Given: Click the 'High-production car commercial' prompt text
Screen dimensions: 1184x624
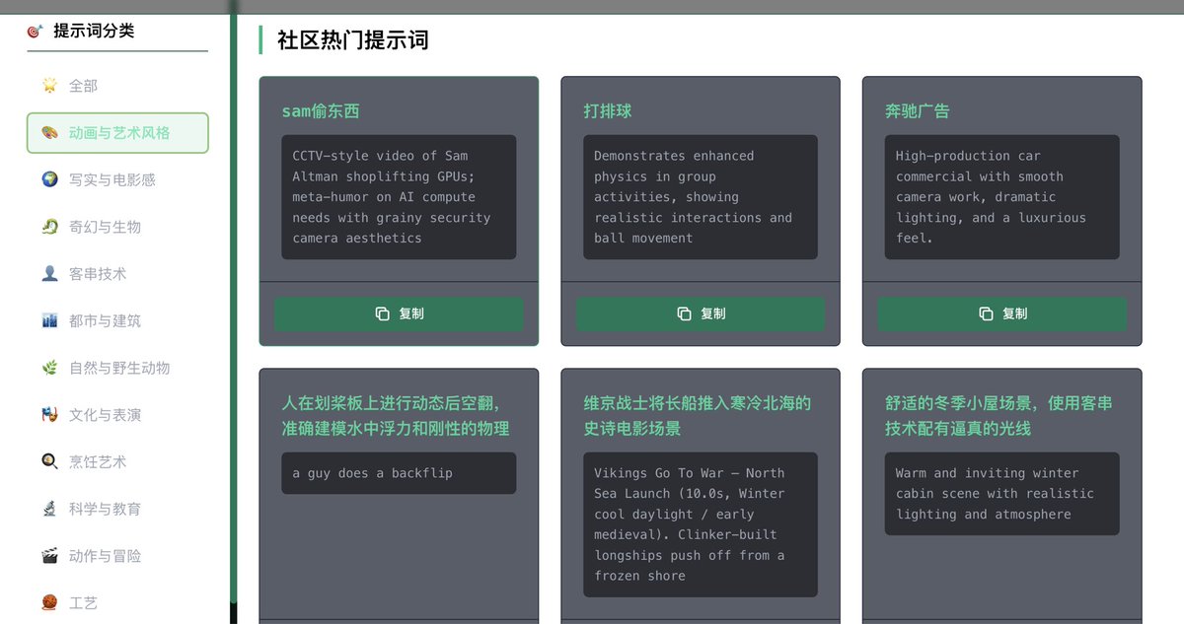Looking at the screenshot, I should [1002, 197].
